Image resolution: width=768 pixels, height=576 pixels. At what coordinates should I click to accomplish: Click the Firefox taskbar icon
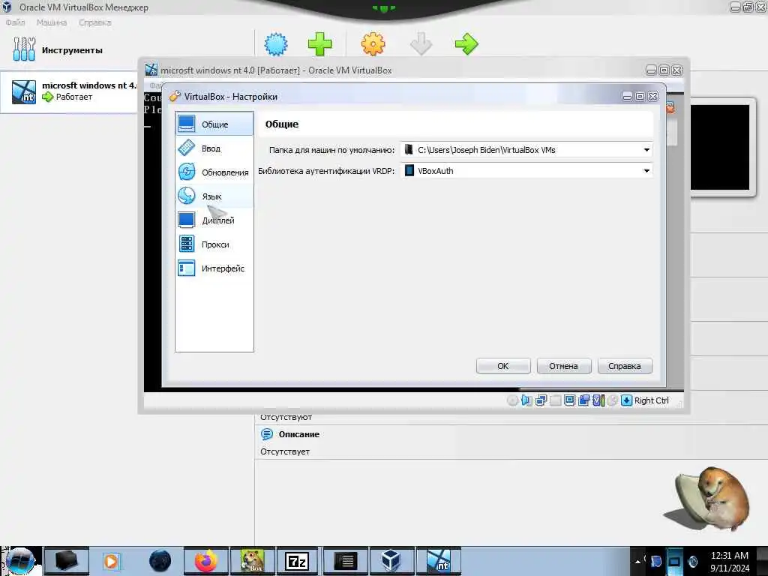[206, 561]
